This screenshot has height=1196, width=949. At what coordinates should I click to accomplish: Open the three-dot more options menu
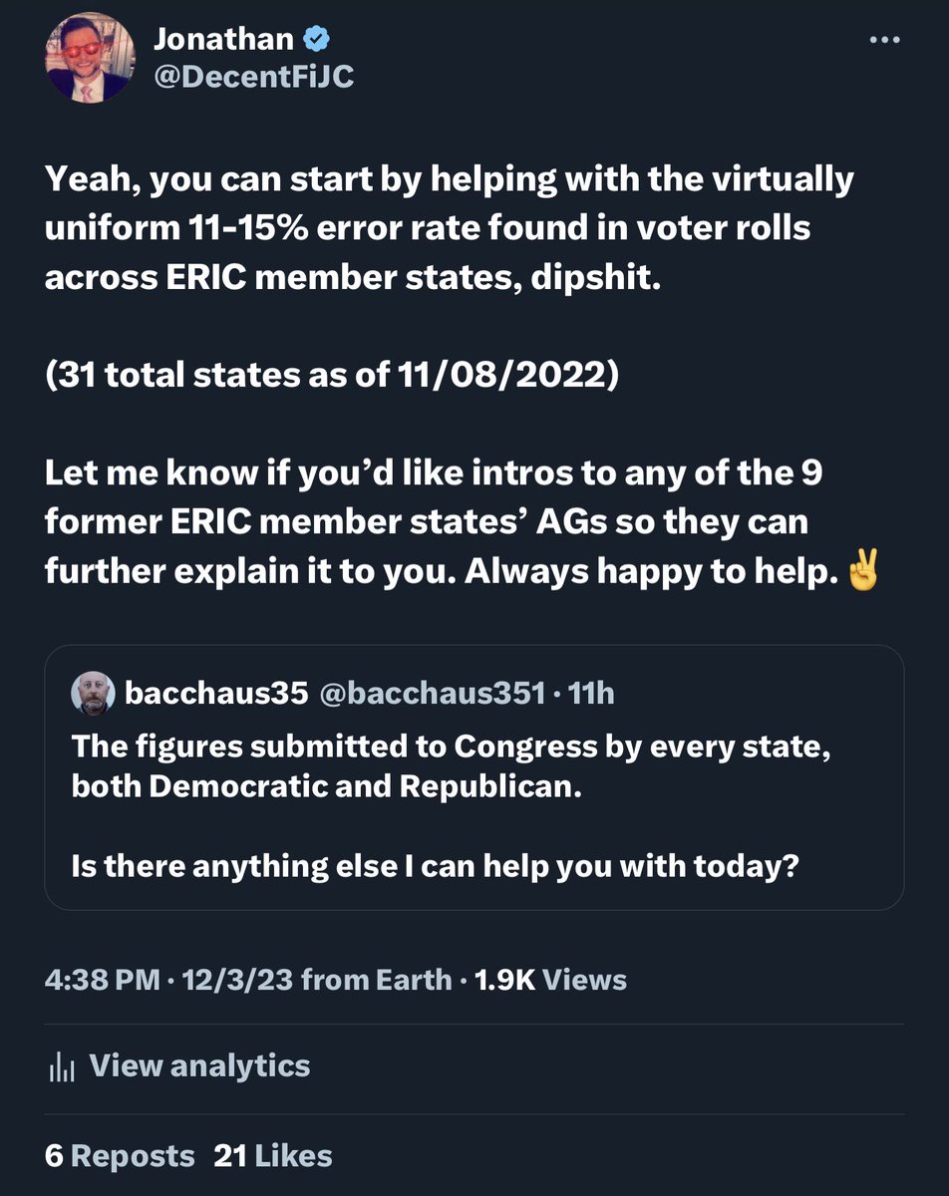click(x=884, y=41)
